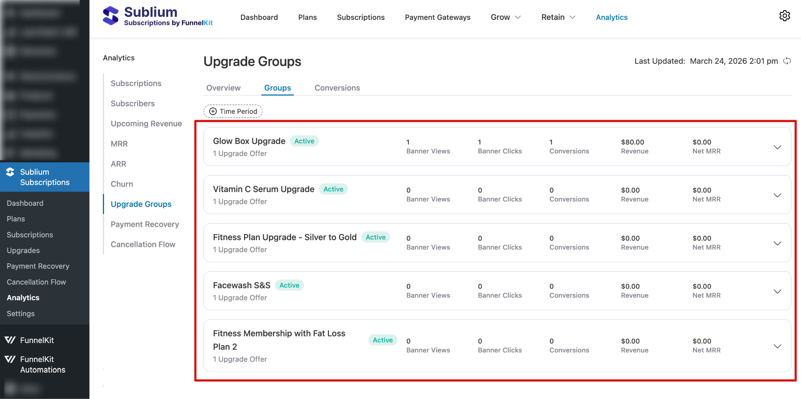Open the Upcoming Revenue analytics section

click(x=146, y=123)
